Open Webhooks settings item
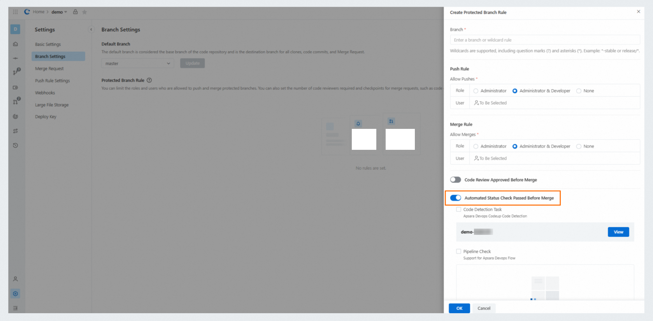 (x=58, y=93)
